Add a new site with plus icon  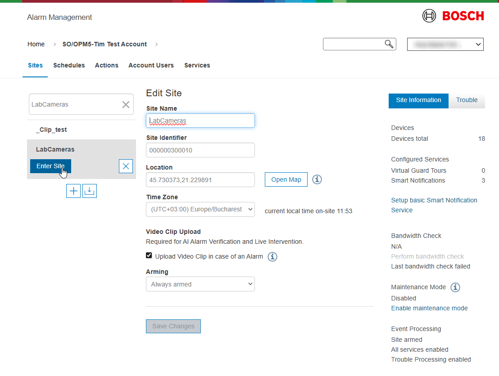click(73, 191)
